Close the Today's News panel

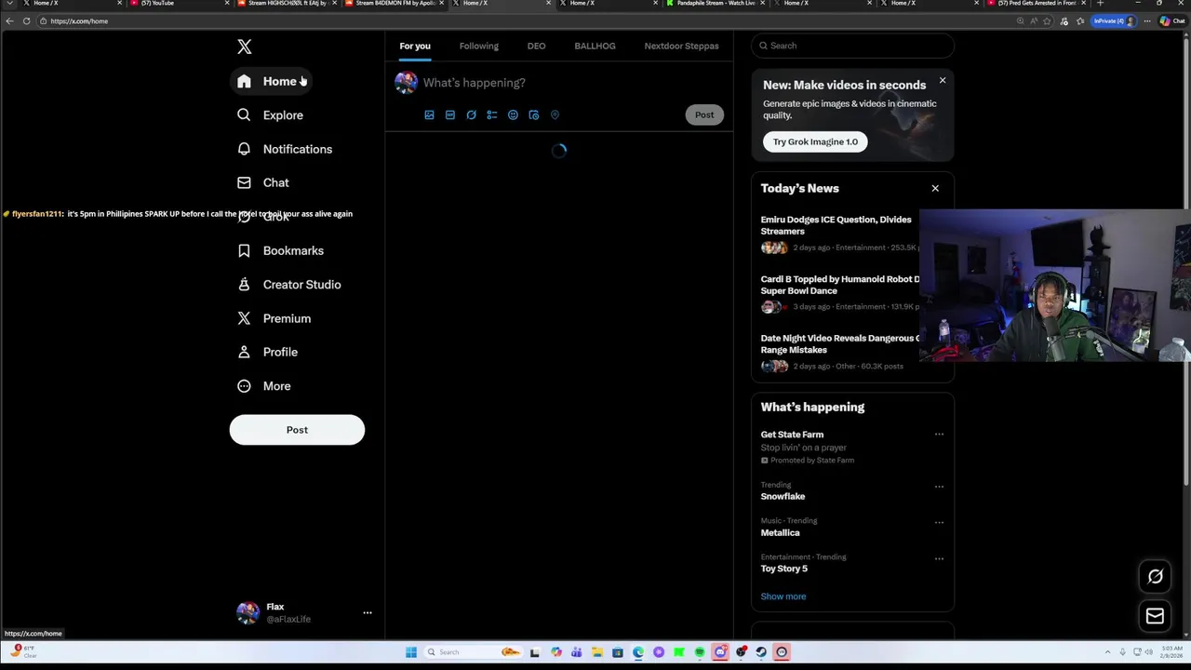(935, 189)
